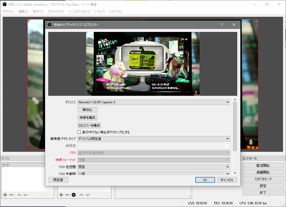
Task: Click the remove source minus icon
Action: click(67, 195)
